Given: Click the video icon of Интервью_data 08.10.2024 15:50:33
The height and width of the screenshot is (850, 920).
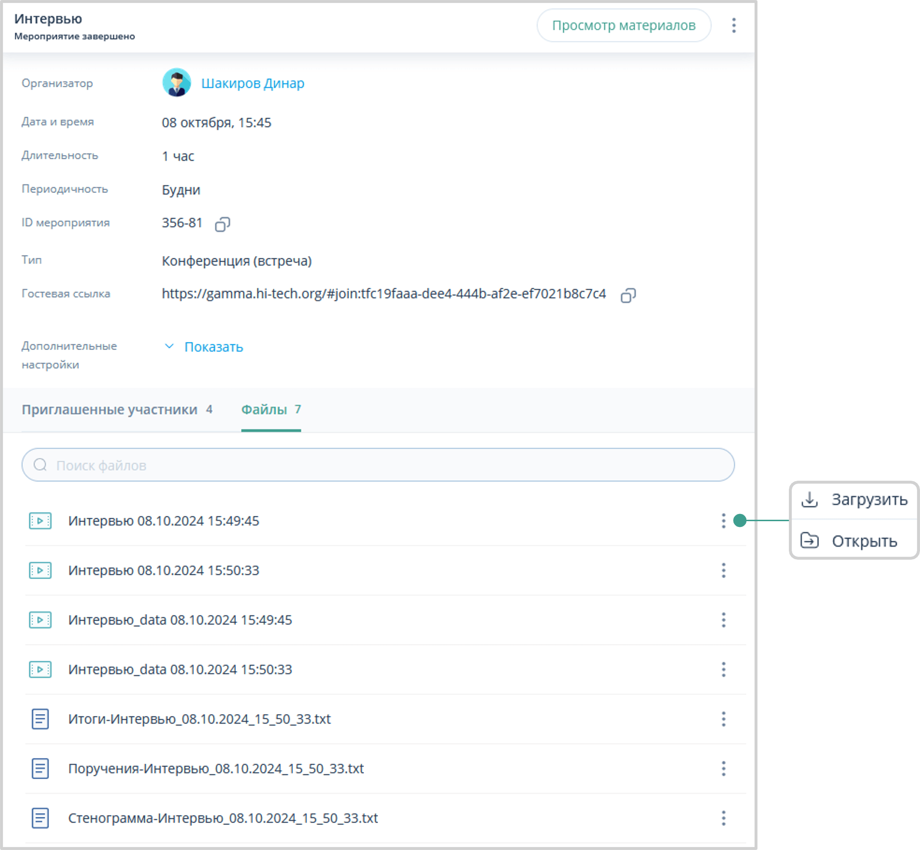Looking at the screenshot, I should tap(41, 670).
